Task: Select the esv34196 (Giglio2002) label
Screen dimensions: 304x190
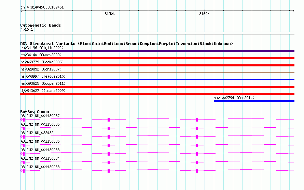Action: click(42, 48)
